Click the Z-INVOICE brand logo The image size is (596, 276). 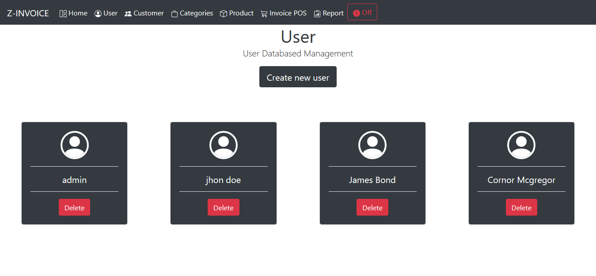point(28,13)
